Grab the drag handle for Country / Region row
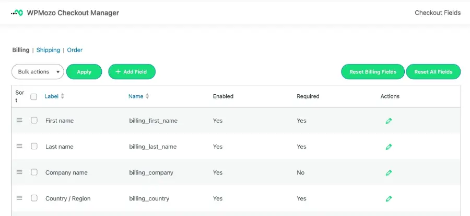This screenshot has width=470, height=216. click(x=19, y=198)
